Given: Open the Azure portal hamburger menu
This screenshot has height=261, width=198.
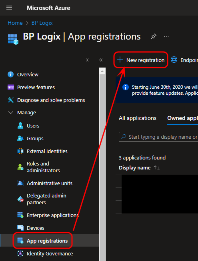Looking at the screenshot, I should (x=9, y=8).
